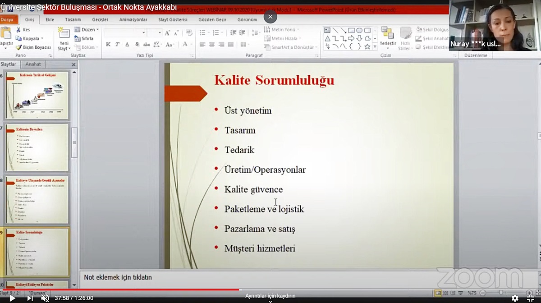
Task: Open the Gözden Geçir ribbon tab
Action: tap(211, 20)
